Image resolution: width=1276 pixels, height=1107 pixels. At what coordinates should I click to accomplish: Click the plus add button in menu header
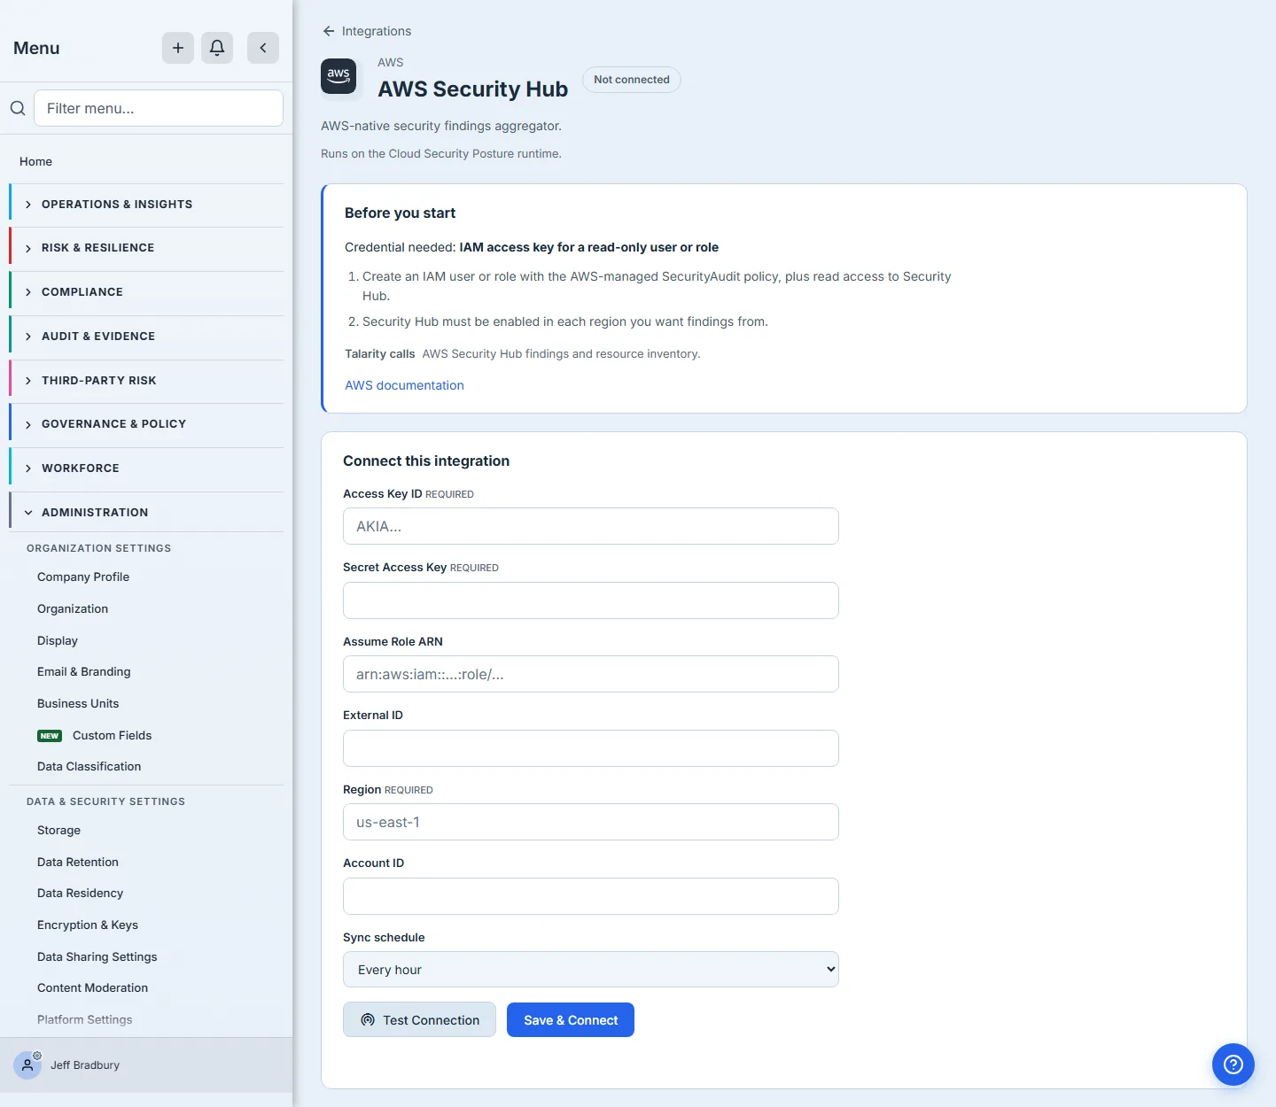(x=178, y=48)
